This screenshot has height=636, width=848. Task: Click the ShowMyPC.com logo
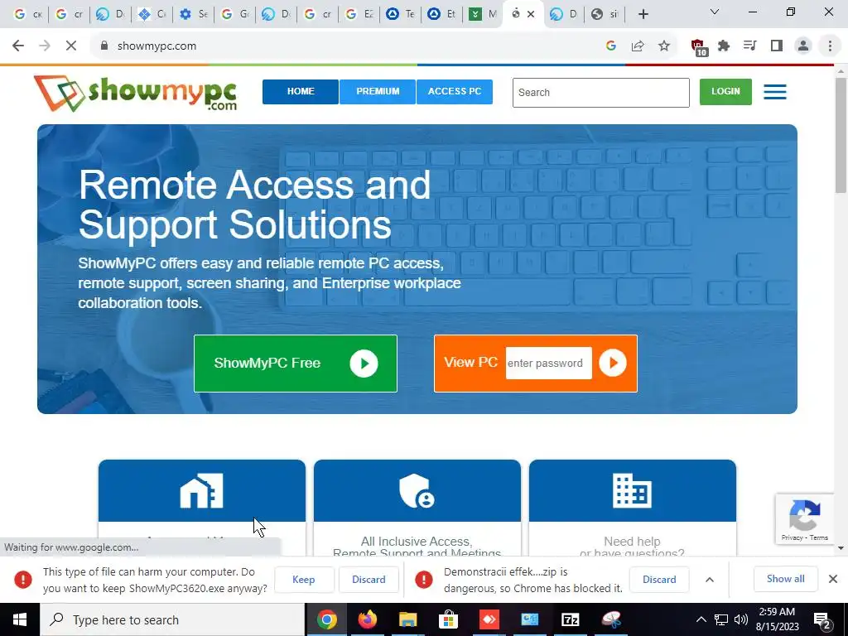pyautogui.click(x=136, y=94)
